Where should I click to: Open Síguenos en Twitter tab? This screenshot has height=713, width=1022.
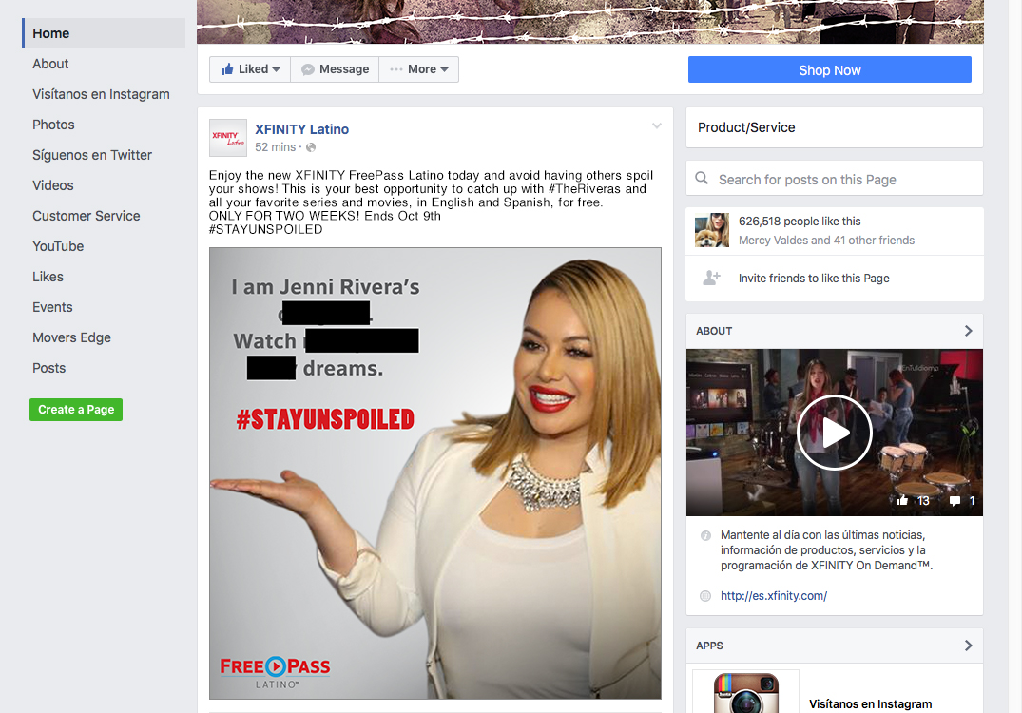coord(92,155)
